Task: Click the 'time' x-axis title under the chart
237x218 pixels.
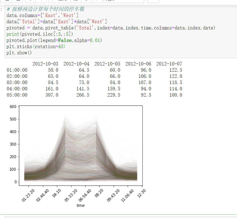Action: pyautogui.click(x=81, y=206)
